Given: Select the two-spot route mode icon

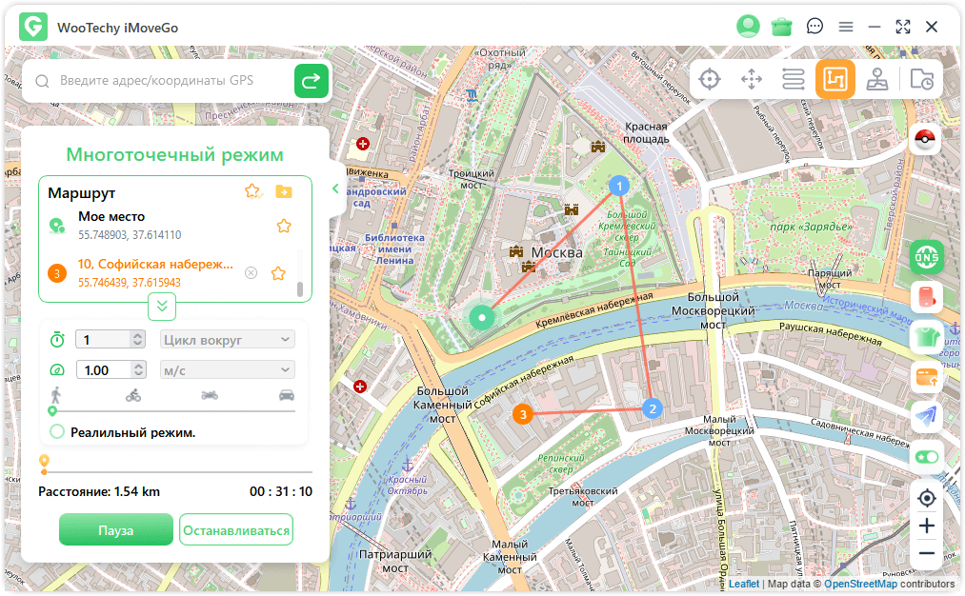Looking at the screenshot, I should coord(794,79).
